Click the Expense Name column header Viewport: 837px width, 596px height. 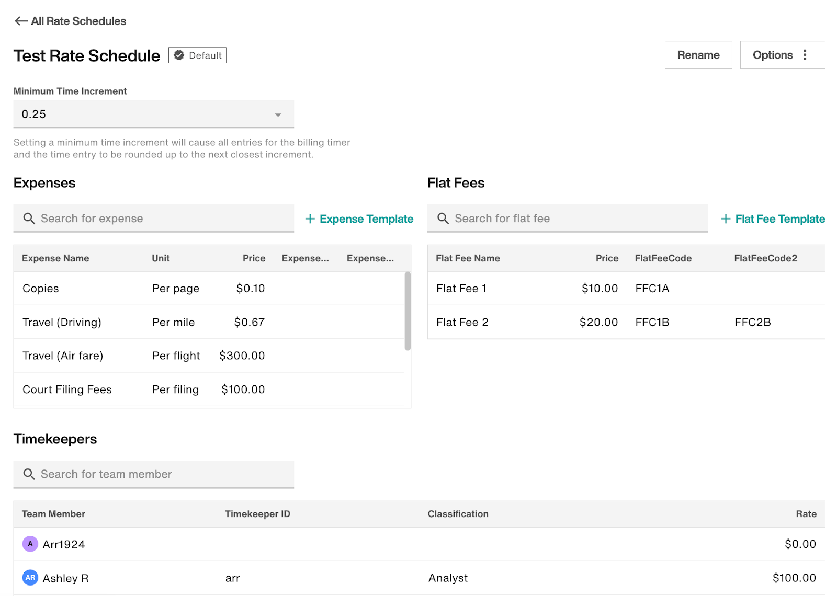click(x=55, y=258)
